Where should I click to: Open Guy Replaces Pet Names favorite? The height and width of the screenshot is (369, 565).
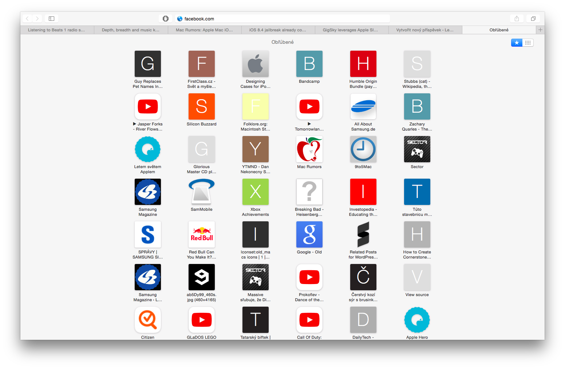point(148,64)
